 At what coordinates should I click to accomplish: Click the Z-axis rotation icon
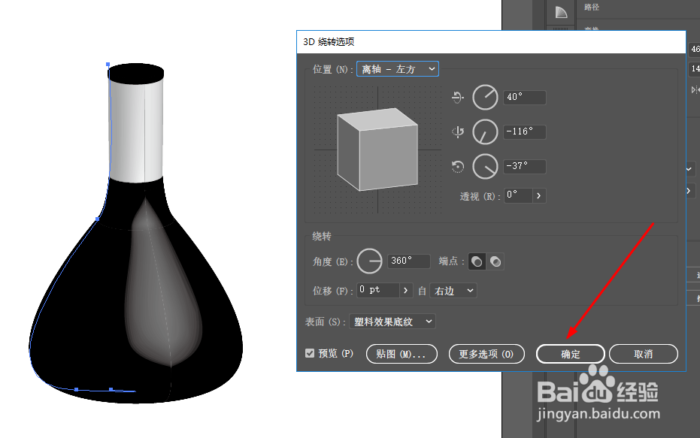458,166
